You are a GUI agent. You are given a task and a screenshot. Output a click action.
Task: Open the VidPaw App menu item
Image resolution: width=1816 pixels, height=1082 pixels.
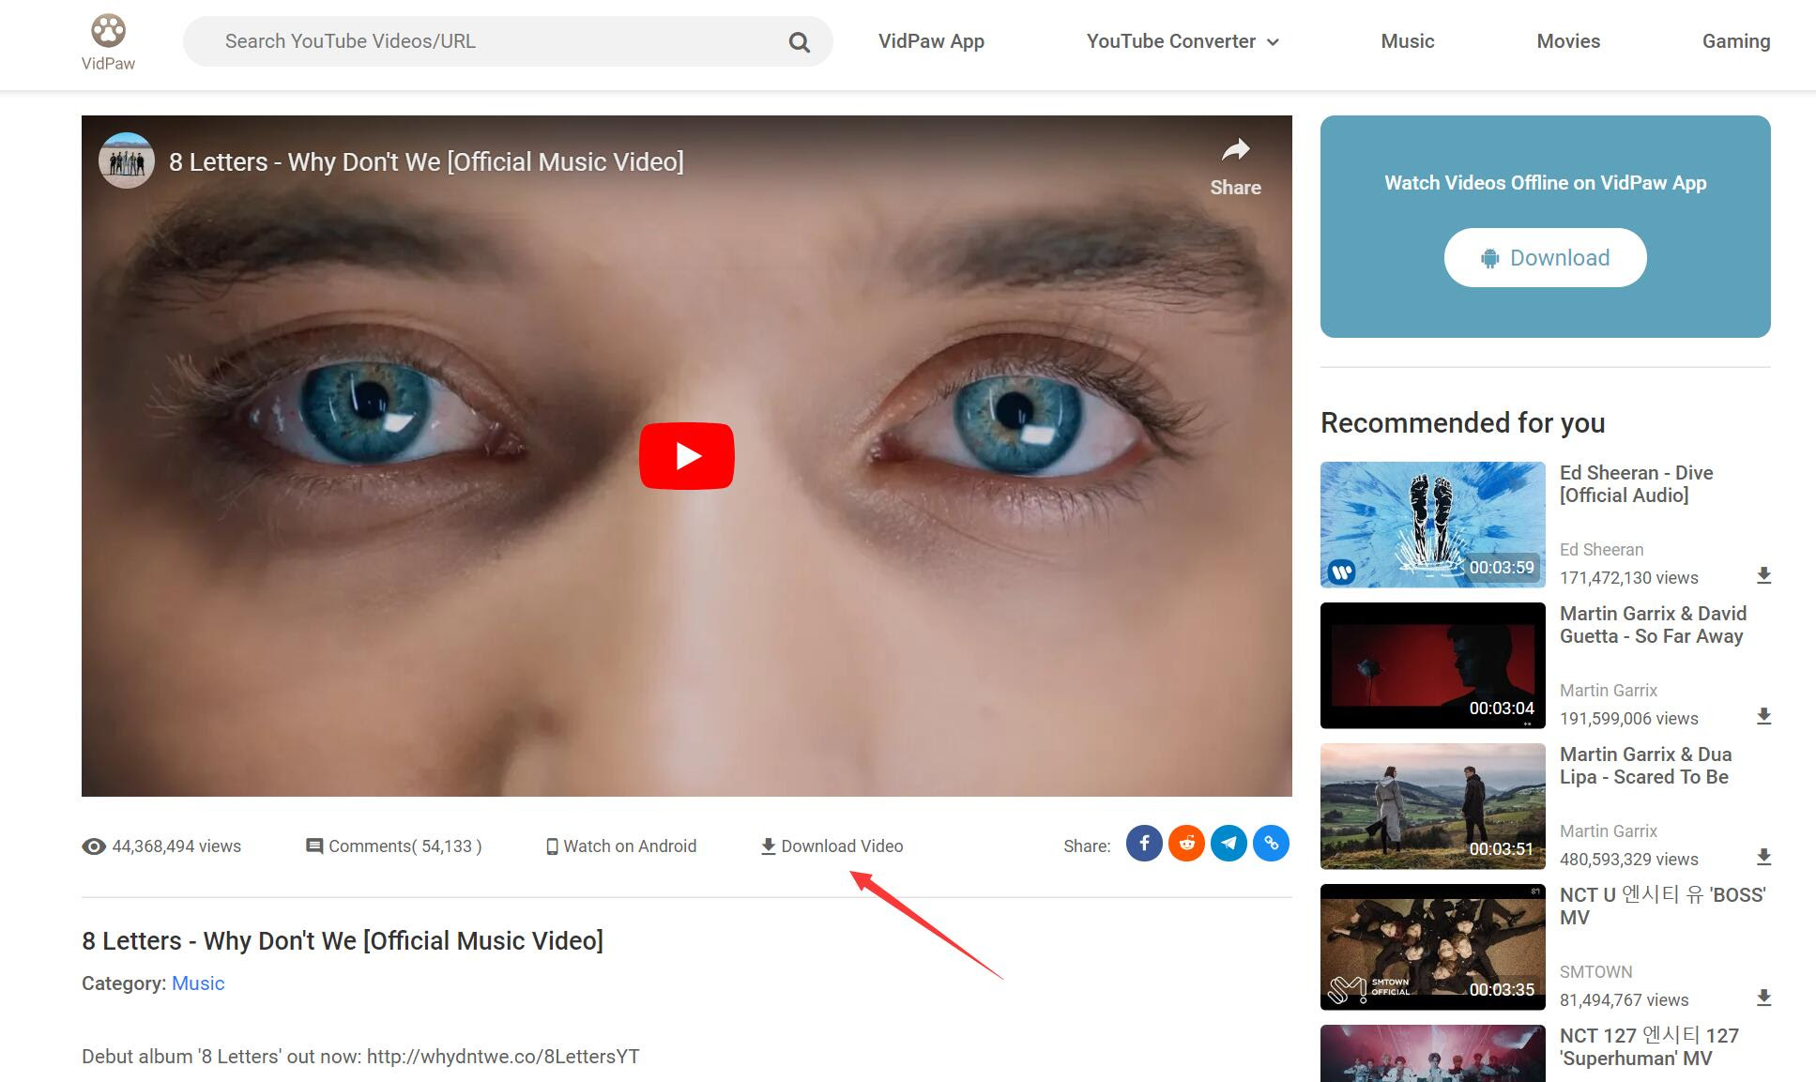tap(931, 41)
